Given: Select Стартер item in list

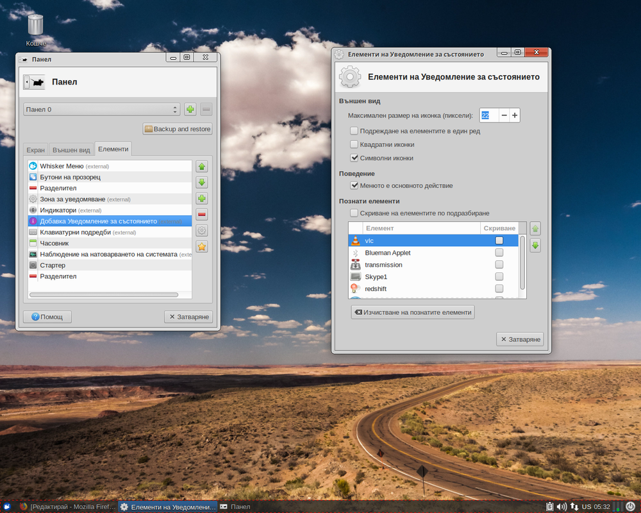Looking at the screenshot, I should coord(110,265).
